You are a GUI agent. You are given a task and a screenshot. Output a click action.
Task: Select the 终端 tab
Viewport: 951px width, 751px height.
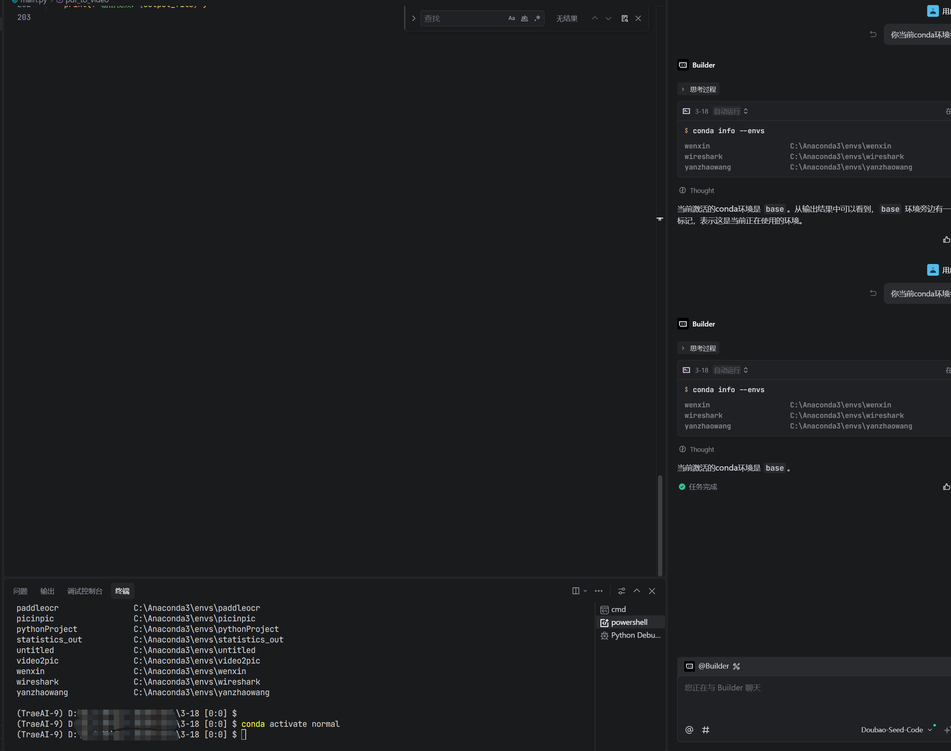[122, 591]
